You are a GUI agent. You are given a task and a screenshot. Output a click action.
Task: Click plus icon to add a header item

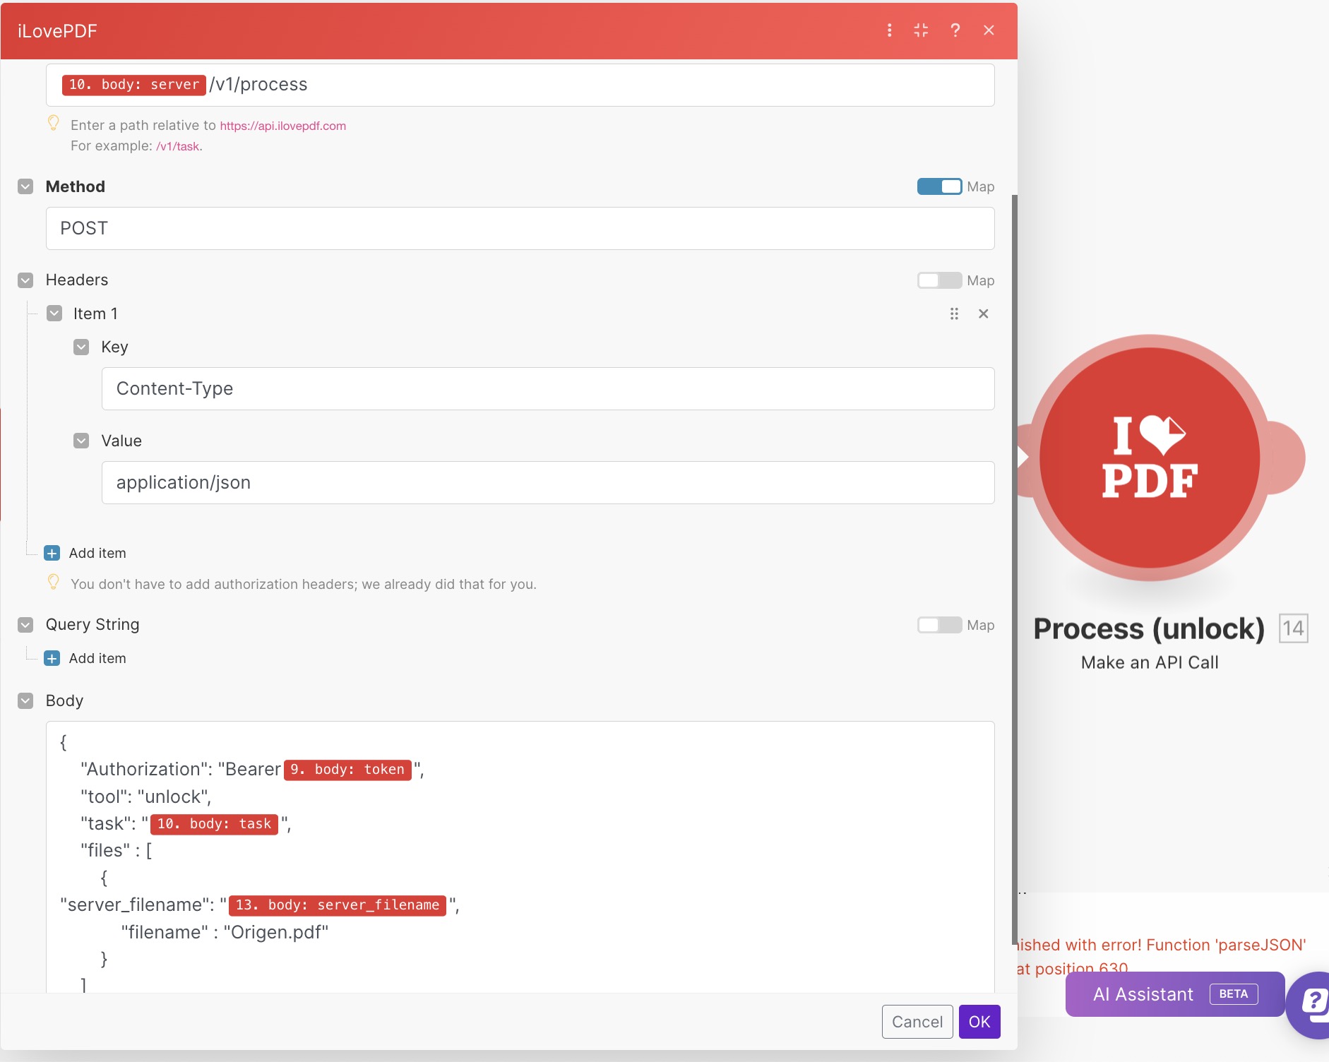pyautogui.click(x=52, y=553)
